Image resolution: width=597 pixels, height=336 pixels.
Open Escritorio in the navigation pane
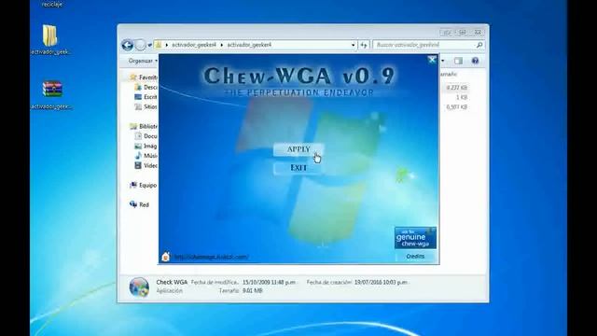tap(146, 97)
